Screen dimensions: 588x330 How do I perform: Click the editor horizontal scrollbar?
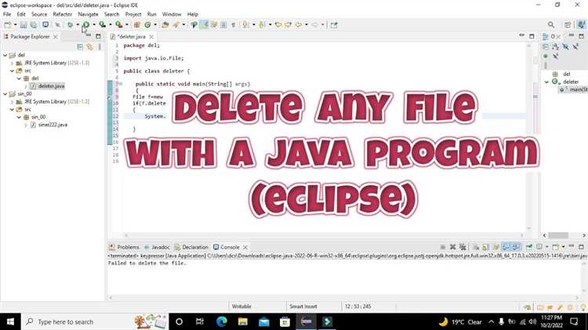pos(325,235)
